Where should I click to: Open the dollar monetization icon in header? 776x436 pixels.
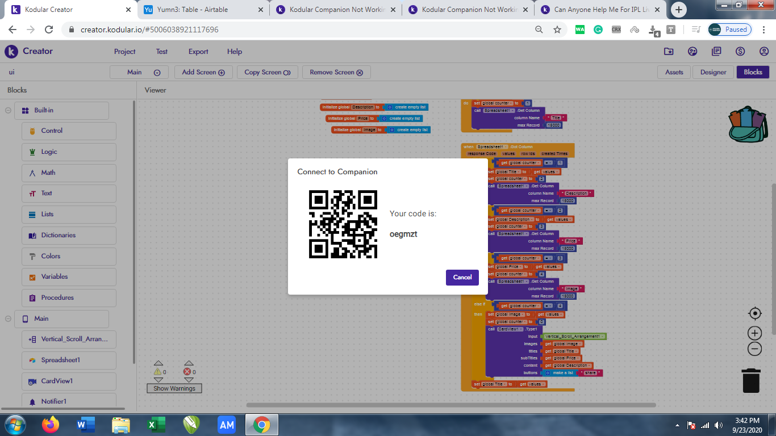[x=740, y=51]
